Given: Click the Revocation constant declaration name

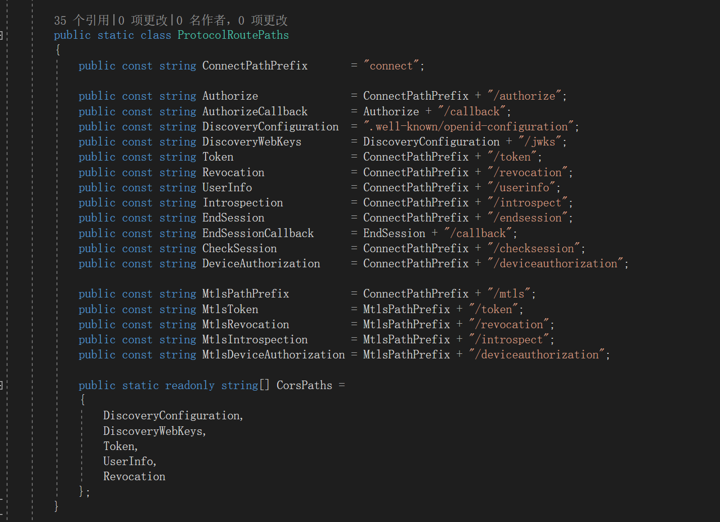Looking at the screenshot, I should [233, 173].
